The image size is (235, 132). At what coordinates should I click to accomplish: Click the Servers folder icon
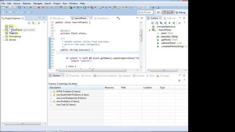click(7, 40)
